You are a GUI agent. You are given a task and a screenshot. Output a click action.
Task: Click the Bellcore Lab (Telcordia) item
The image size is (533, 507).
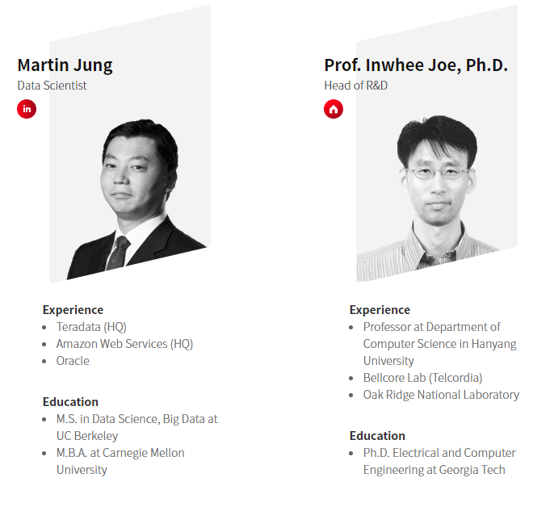point(422,378)
